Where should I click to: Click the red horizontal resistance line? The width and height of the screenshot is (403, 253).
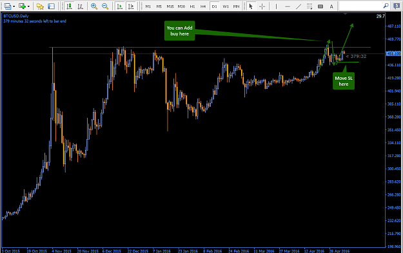tap(210, 47)
